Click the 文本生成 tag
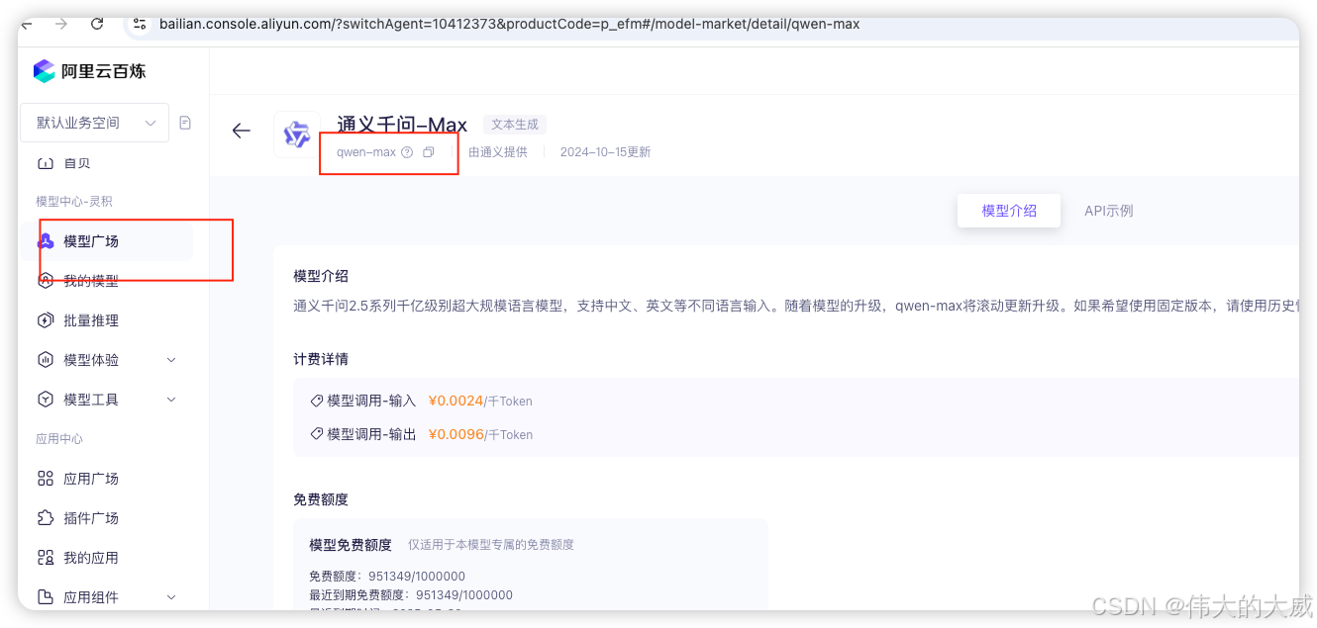The height and width of the screenshot is (628, 1317). tap(515, 125)
